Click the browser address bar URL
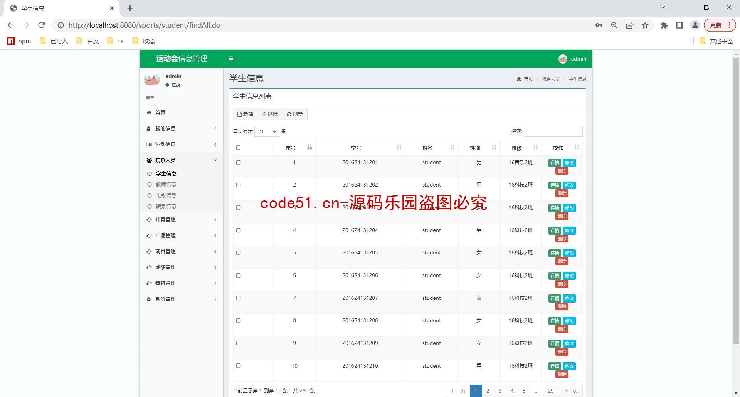Viewport: 740px width, 397px height. [x=145, y=25]
